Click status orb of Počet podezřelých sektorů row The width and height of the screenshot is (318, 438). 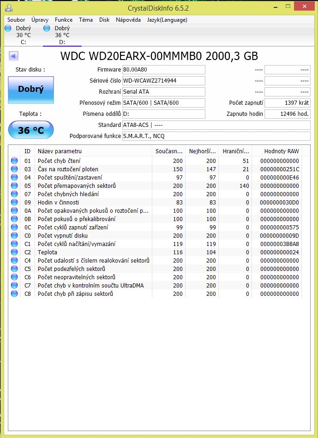tap(14, 269)
